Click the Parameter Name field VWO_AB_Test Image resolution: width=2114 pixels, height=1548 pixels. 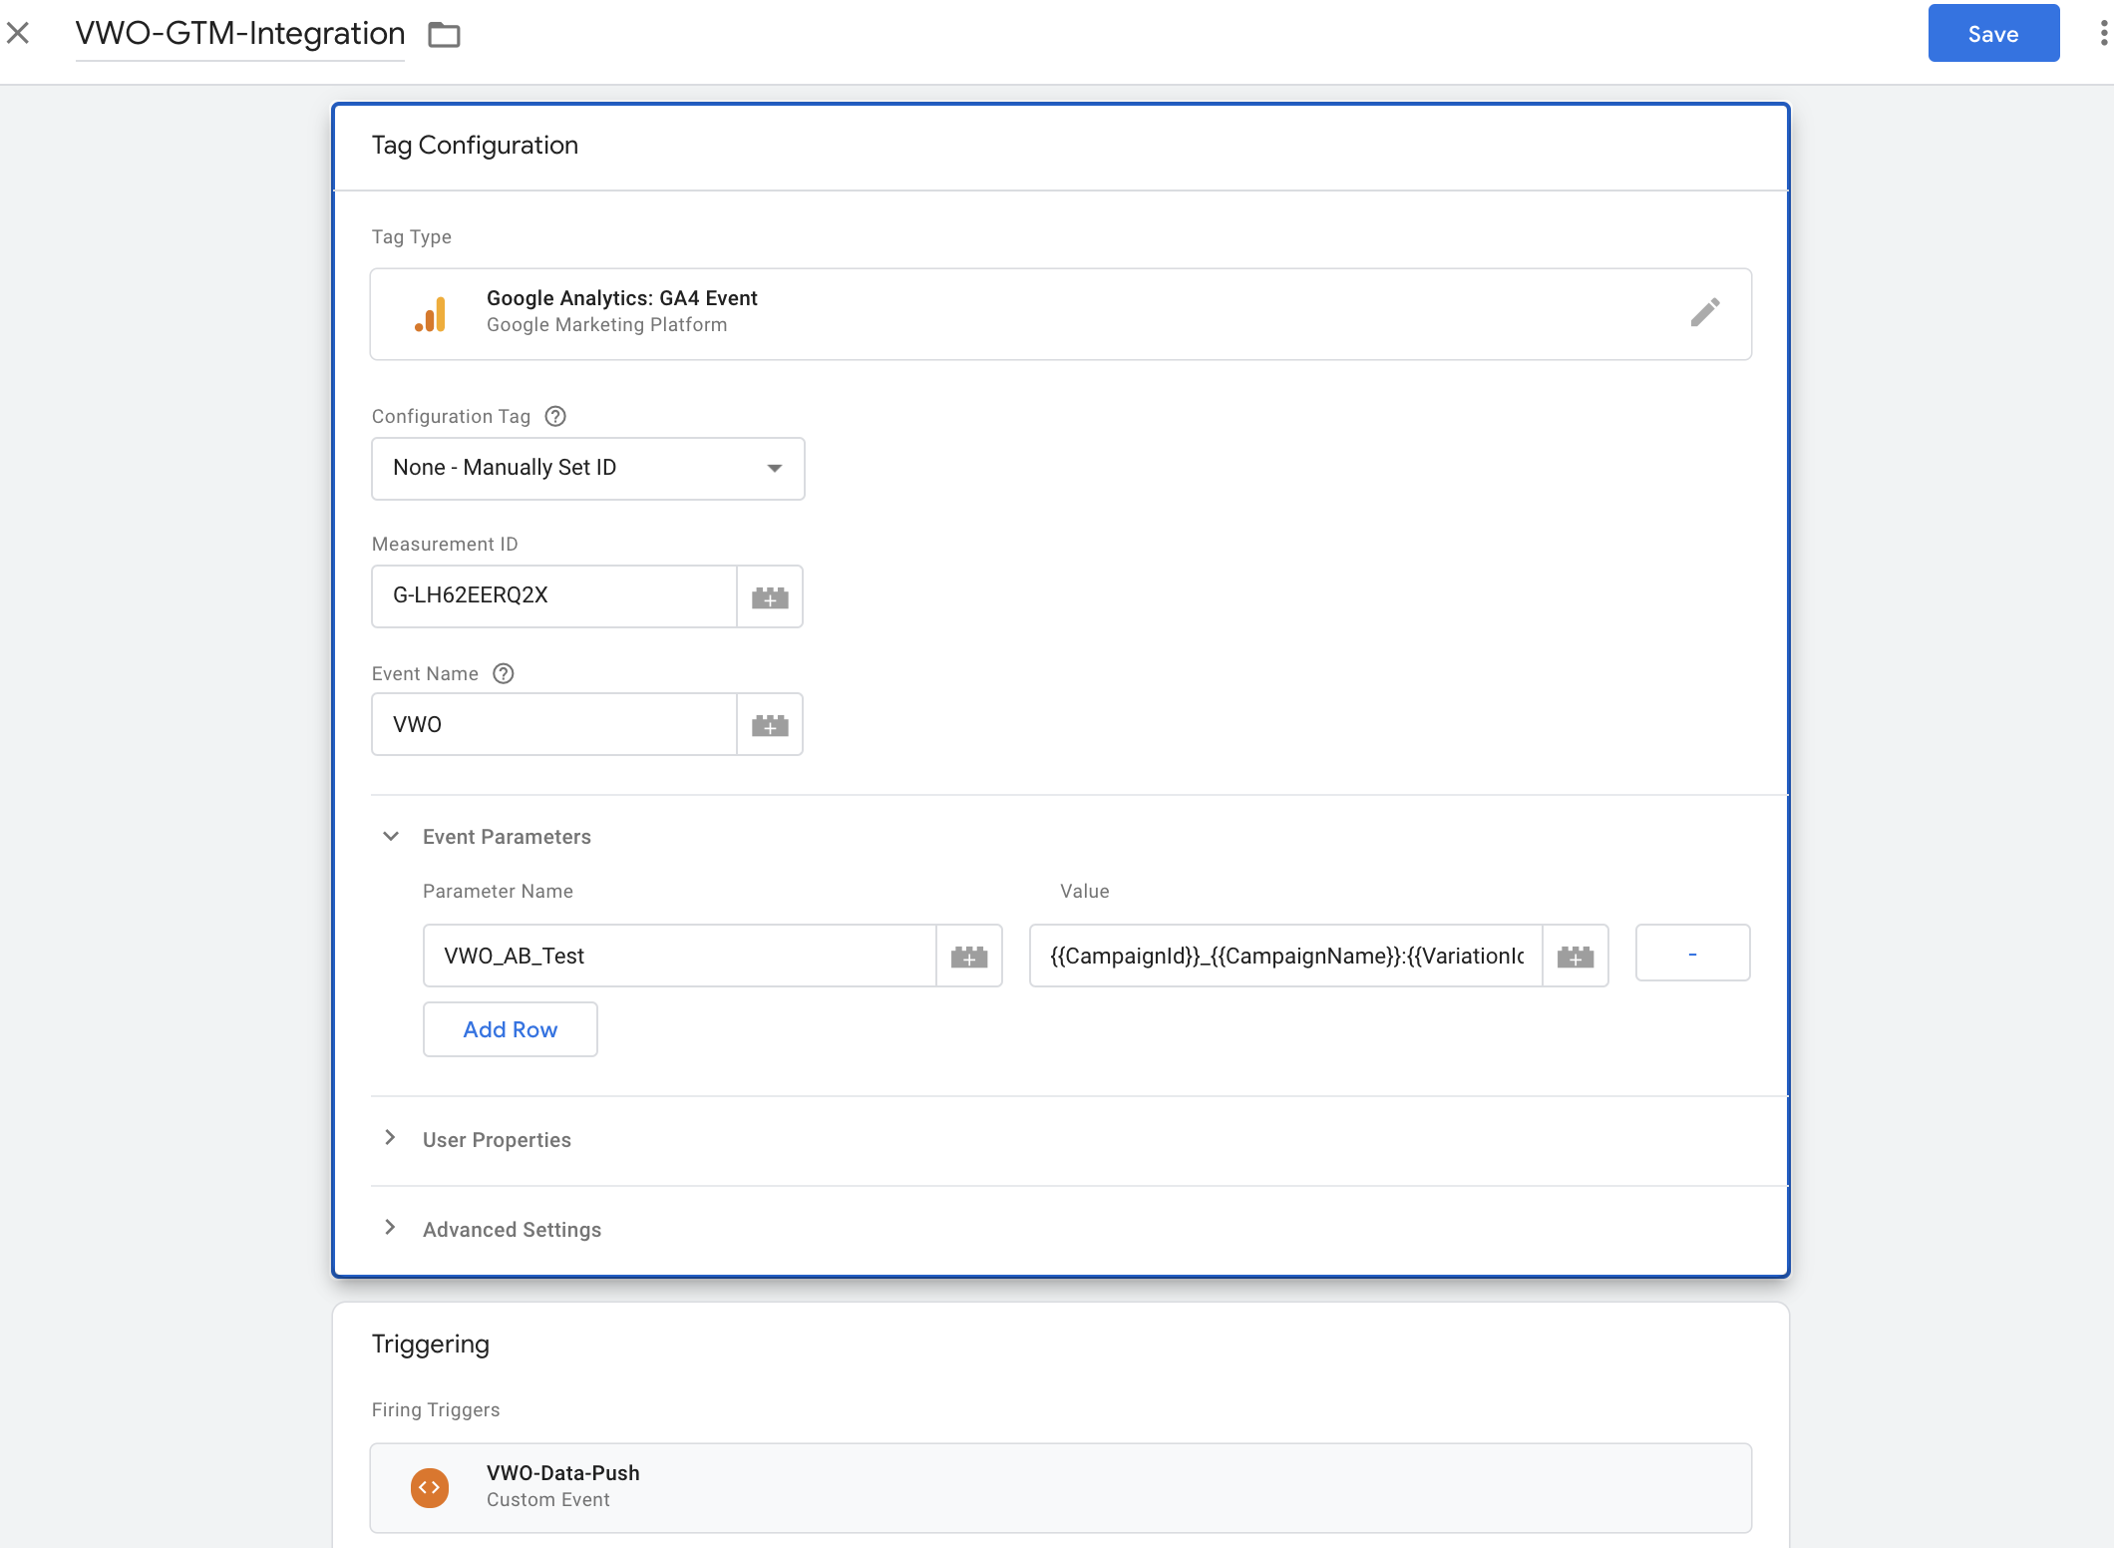pyautogui.click(x=680, y=956)
